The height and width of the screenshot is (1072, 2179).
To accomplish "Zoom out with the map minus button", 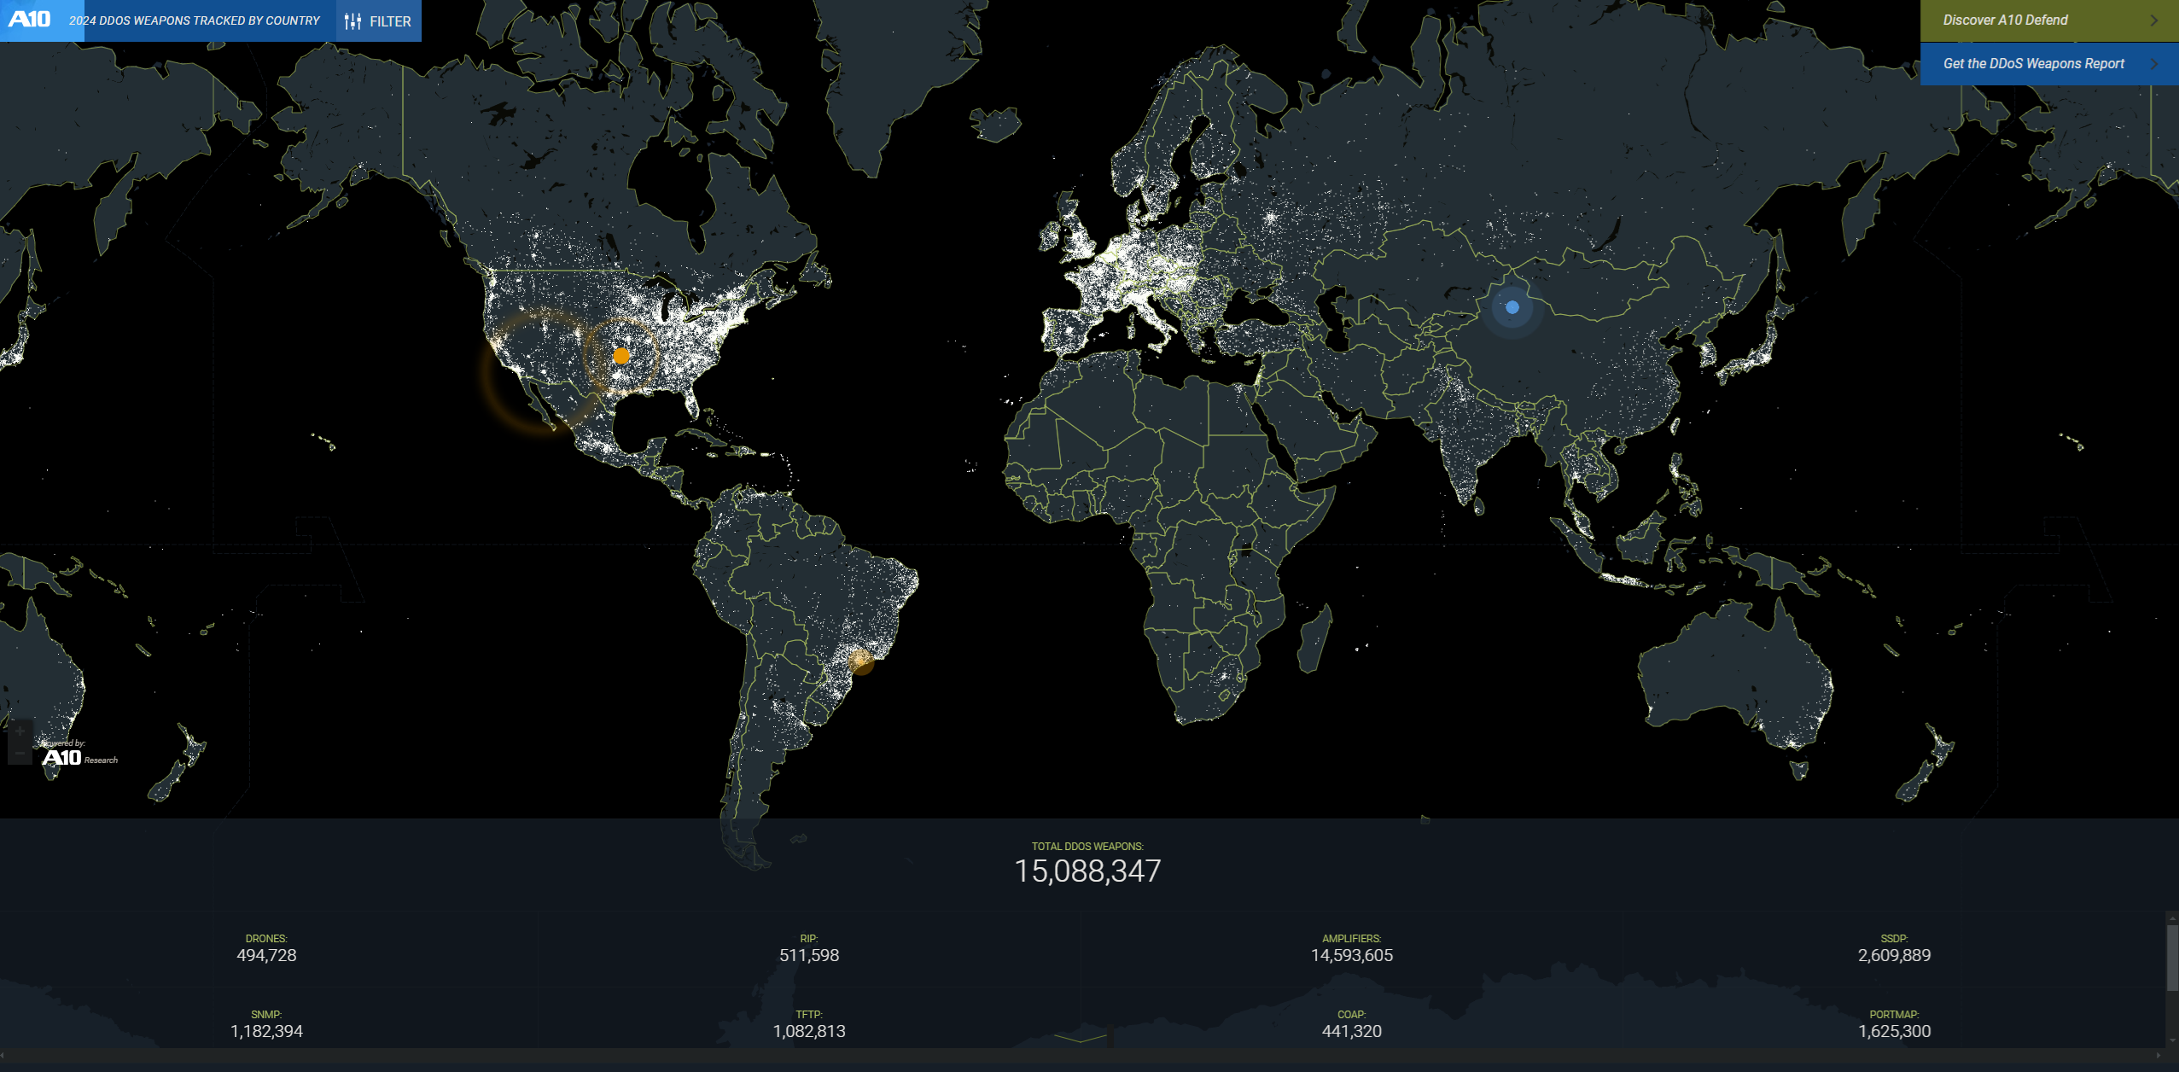I will [x=20, y=753].
